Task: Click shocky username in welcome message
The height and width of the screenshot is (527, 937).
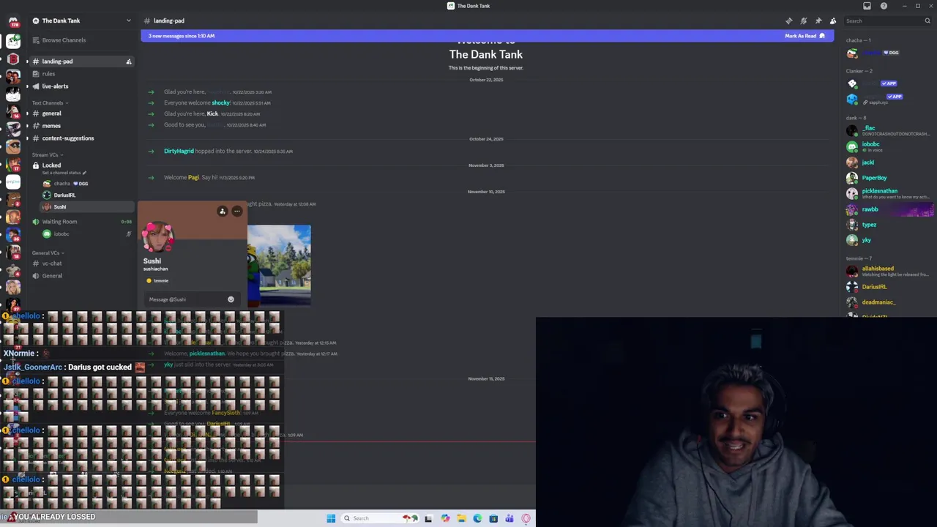Action: pyautogui.click(x=220, y=103)
